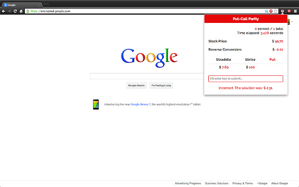This screenshot has height=187, width=299.
Task: Reload the page with refresh icon
Action: point(15,11)
